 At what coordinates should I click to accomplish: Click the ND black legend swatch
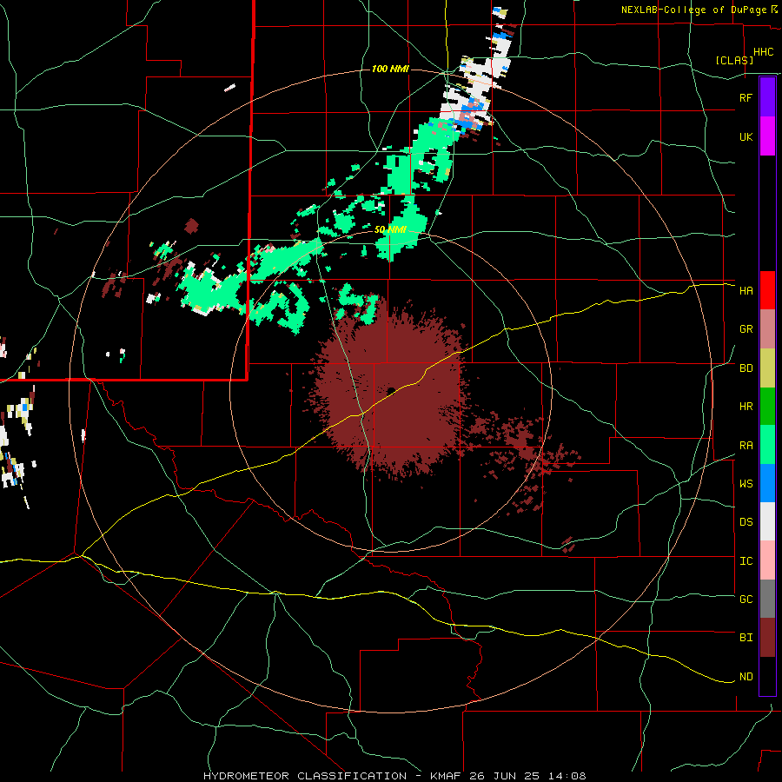(767, 676)
